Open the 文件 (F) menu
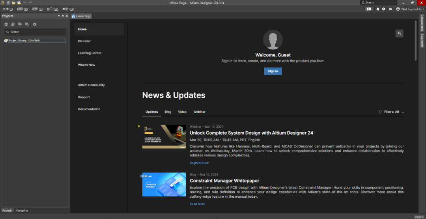The width and height of the screenshot is (426, 219). [x=8, y=9]
